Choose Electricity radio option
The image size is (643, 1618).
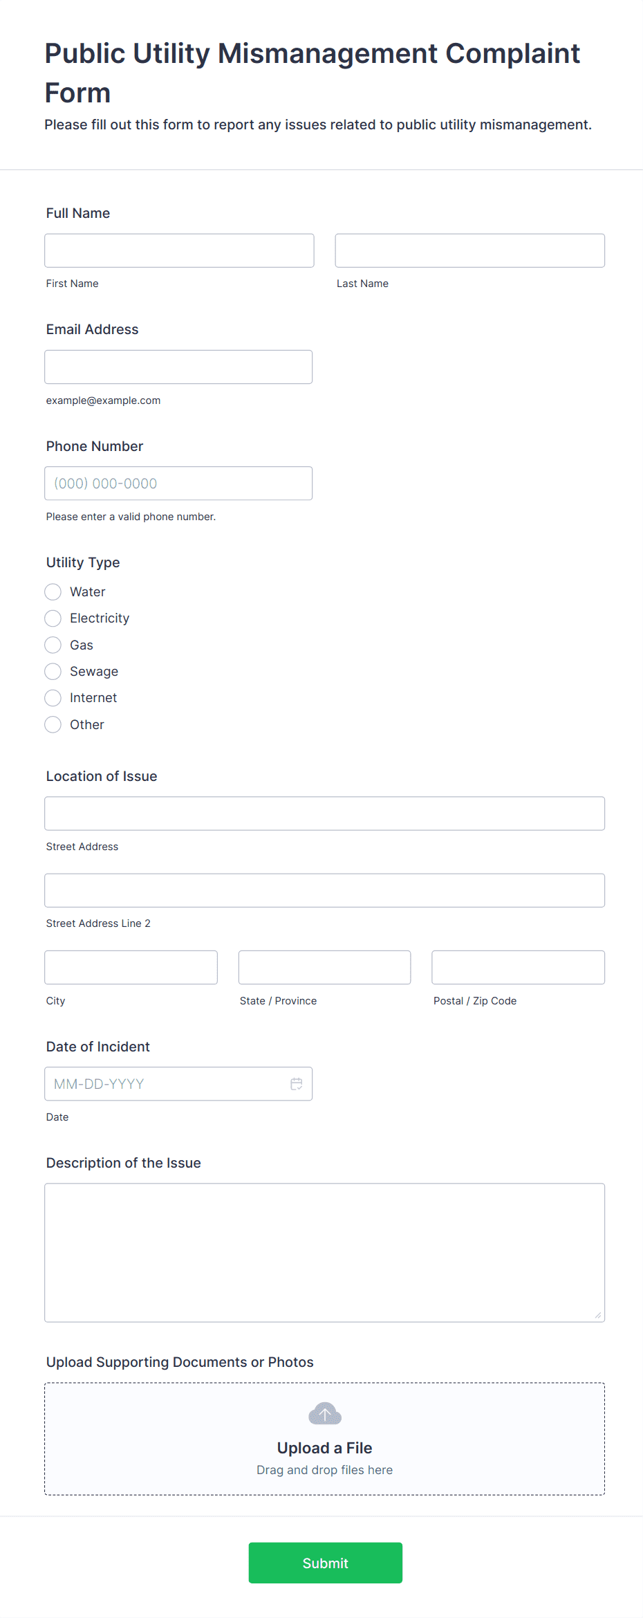click(53, 618)
